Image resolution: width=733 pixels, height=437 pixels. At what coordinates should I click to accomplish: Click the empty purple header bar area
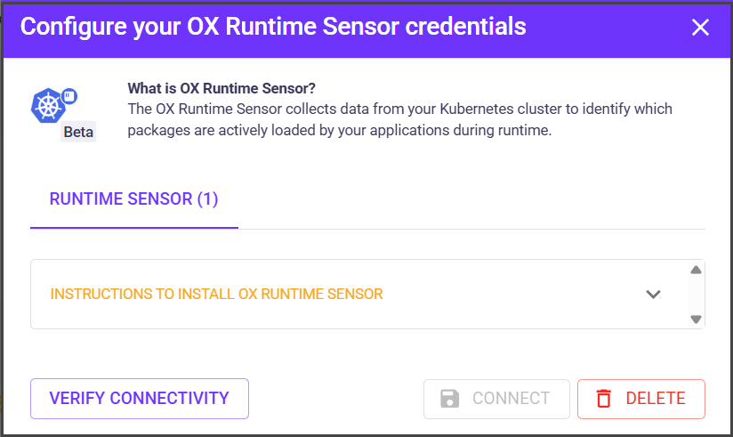(605, 28)
